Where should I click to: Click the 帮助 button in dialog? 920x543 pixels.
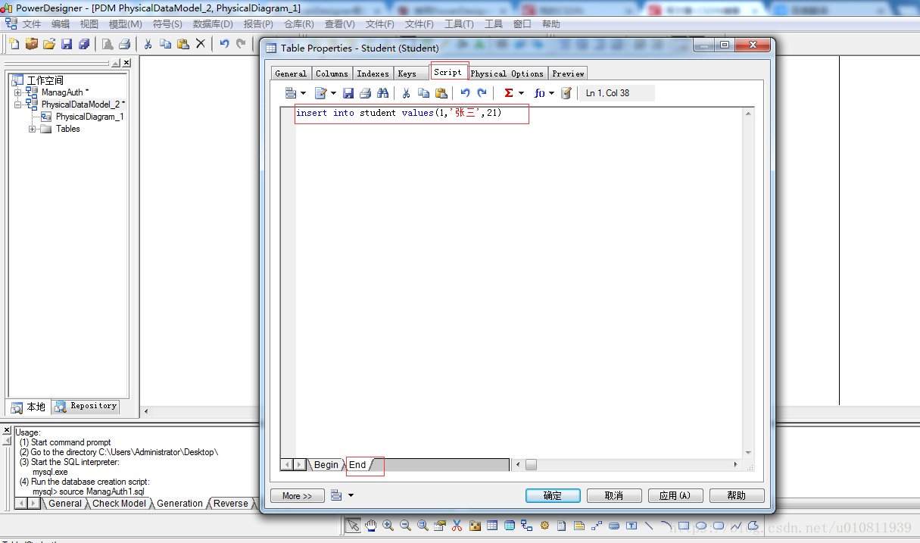coord(737,496)
